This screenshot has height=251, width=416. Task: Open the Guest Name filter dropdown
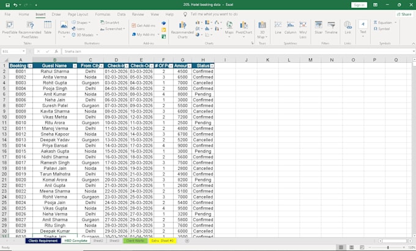(x=75, y=66)
